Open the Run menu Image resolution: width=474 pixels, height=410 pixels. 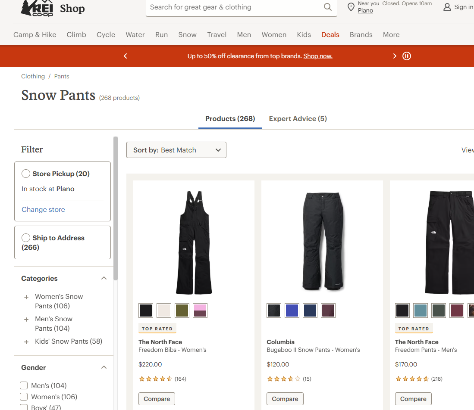(161, 35)
